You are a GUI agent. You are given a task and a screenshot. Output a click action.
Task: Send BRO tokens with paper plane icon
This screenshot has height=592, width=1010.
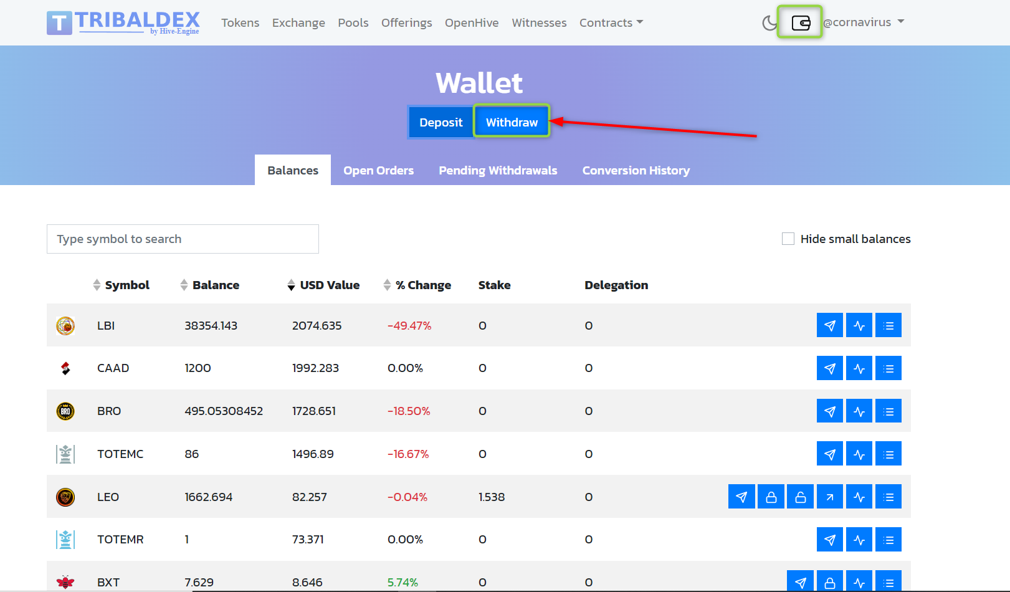[830, 411]
